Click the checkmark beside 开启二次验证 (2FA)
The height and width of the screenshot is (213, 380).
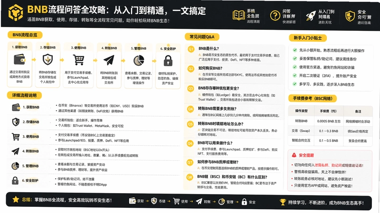pyautogui.click(x=294, y=75)
